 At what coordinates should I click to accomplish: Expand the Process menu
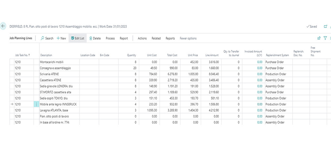[x=110, y=38]
